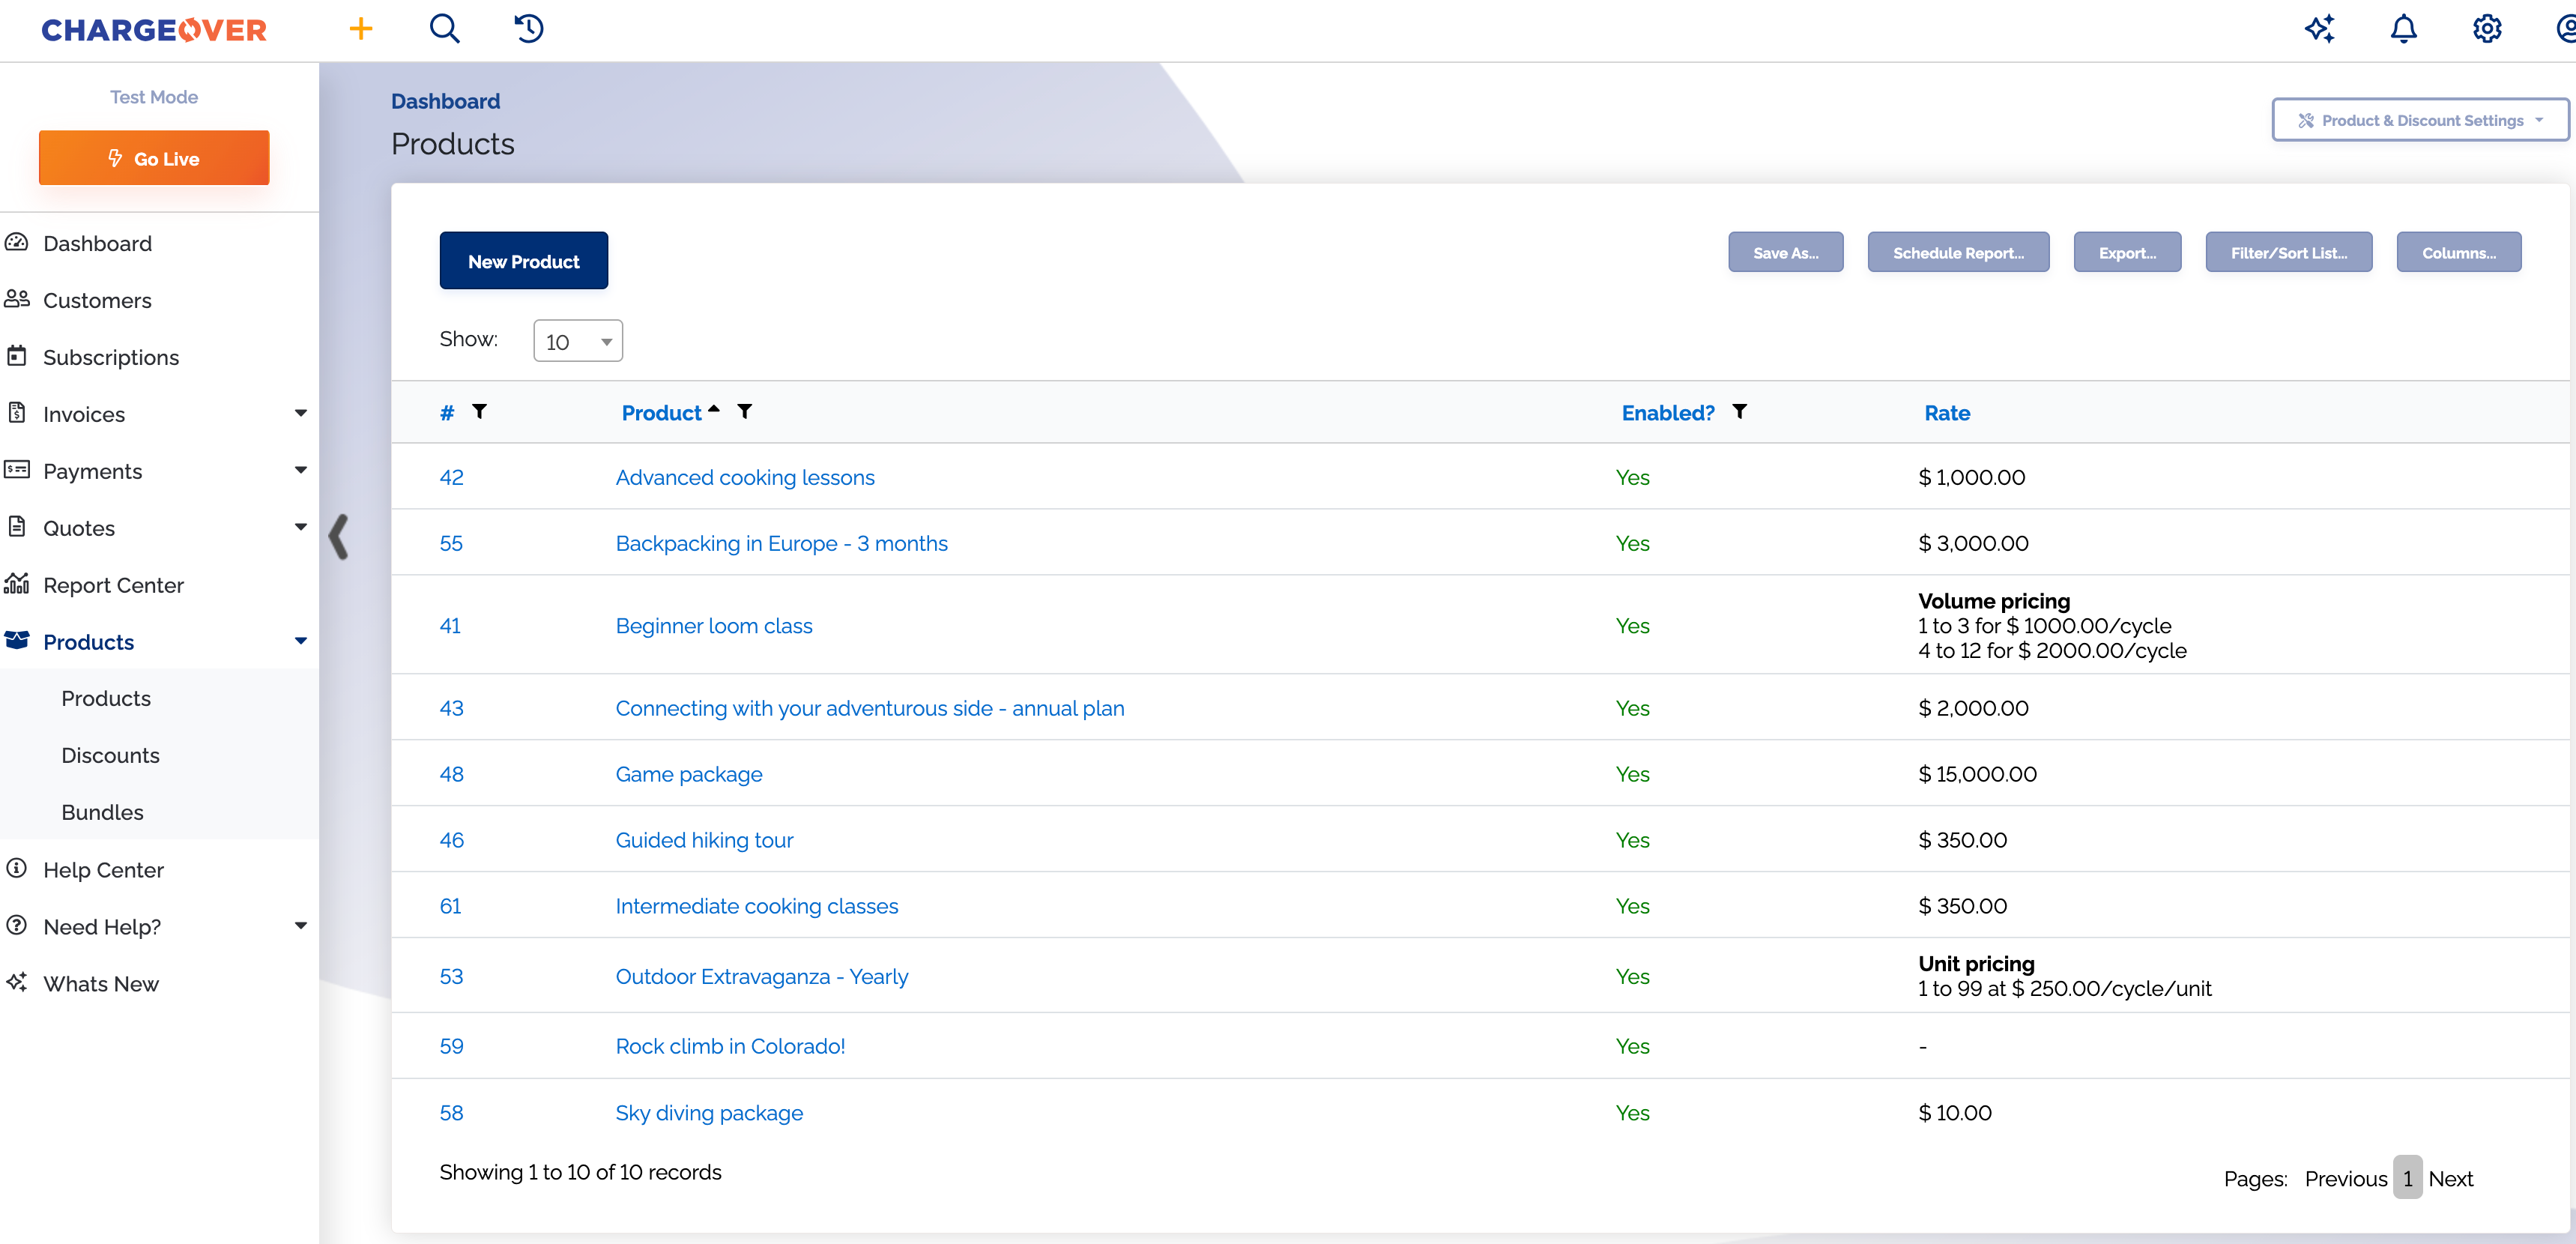Open the search magnifier icon

coord(445,29)
